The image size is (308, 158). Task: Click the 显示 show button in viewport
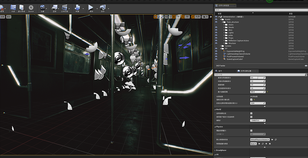tap(9, 17)
